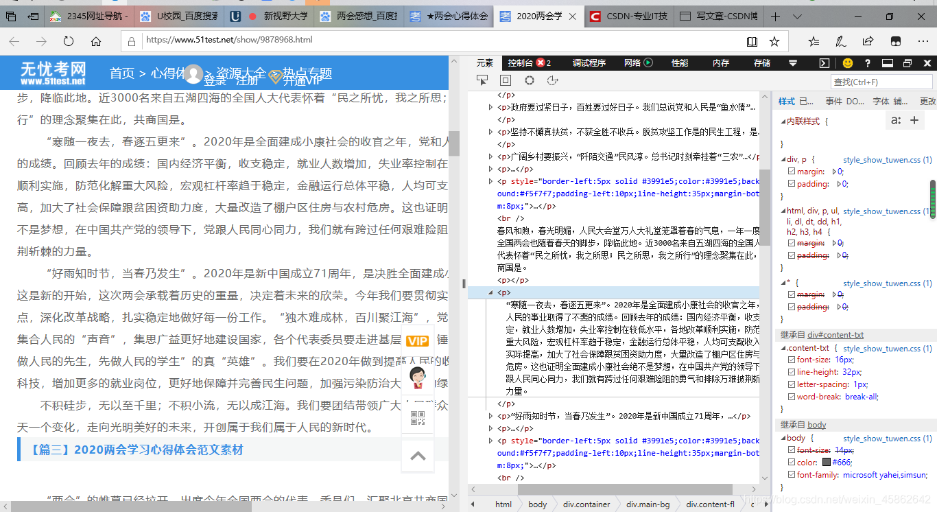937x512 pixels.
Task: Toggle reading view icon in address bar
Action: (x=752, y=41)
